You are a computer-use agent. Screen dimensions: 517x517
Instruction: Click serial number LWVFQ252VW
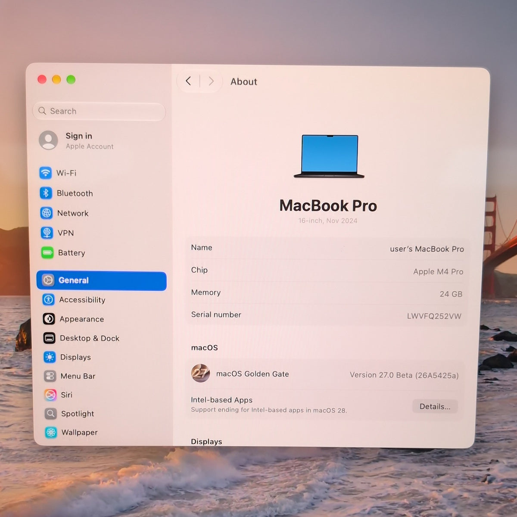[x=434, y=316]
